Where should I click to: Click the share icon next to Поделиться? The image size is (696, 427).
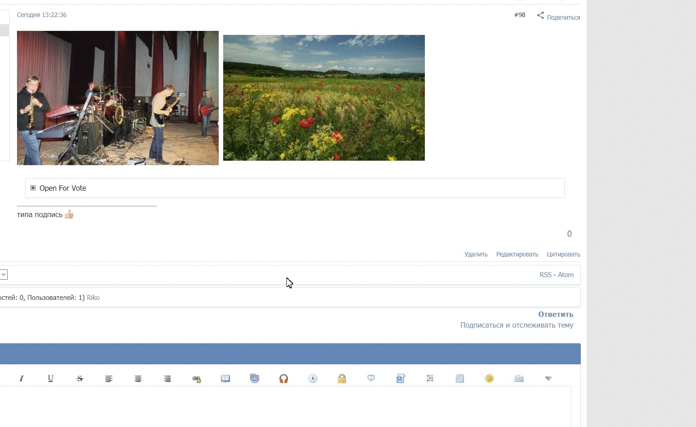click(540, 16)
